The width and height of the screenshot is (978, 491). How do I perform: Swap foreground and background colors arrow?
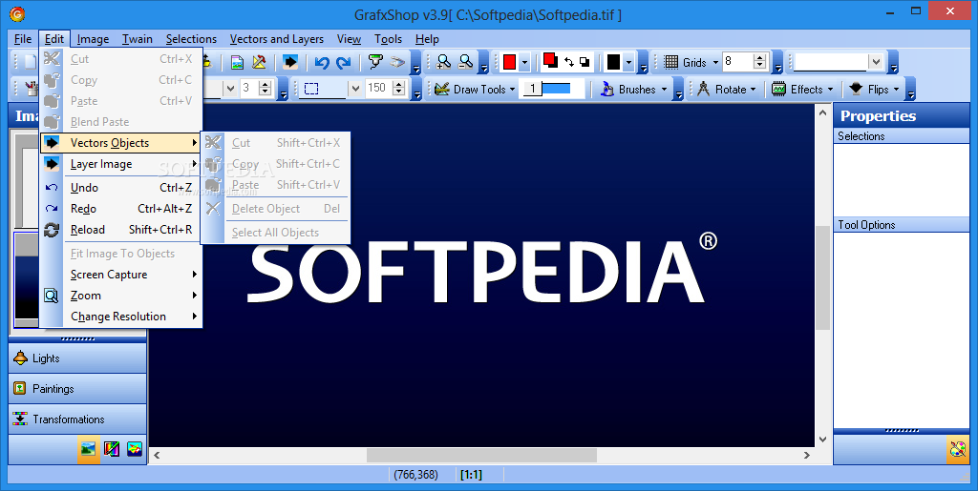tap(569, 62)
